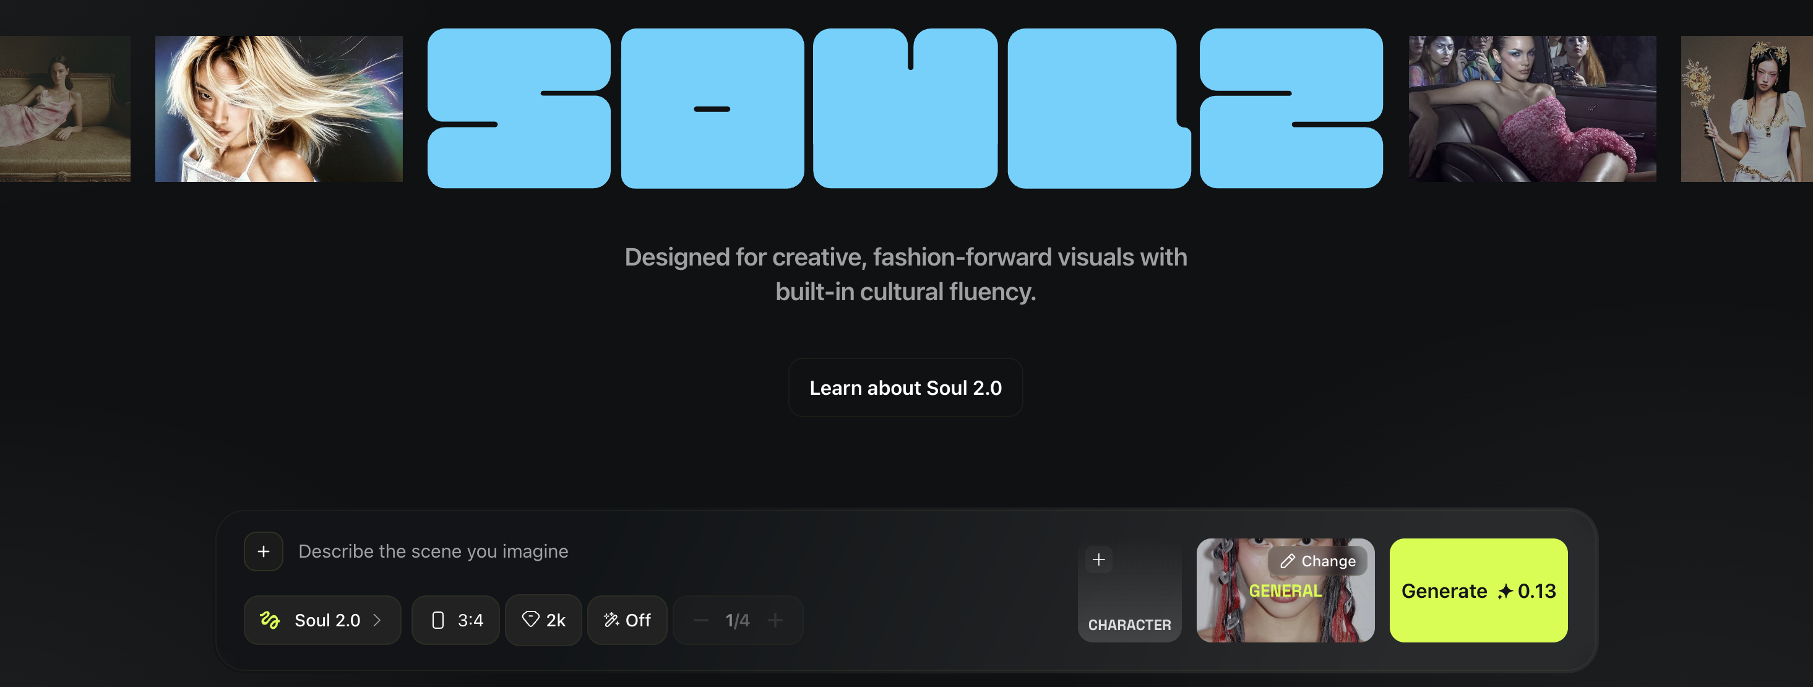Click the plus icon to attach an image

coord(263,551)
